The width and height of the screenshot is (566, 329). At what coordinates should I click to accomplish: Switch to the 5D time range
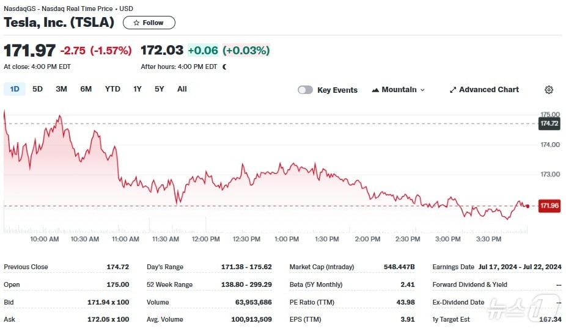(37, 89)
